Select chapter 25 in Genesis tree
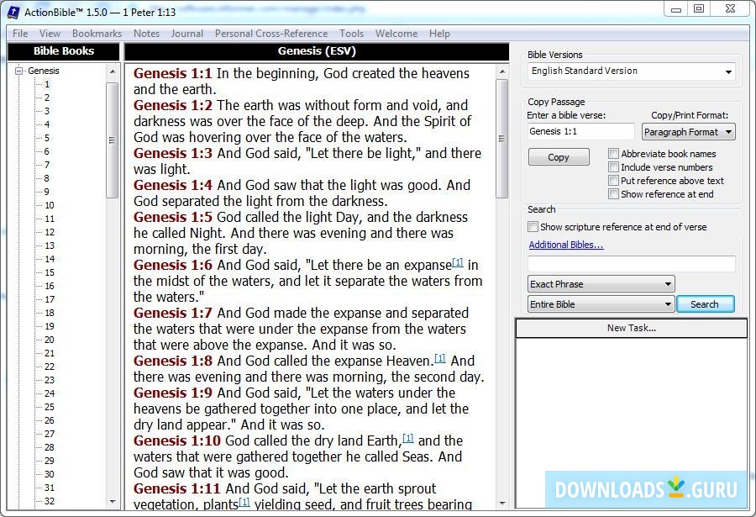This screenshot has height=517, width=756. 50,407
